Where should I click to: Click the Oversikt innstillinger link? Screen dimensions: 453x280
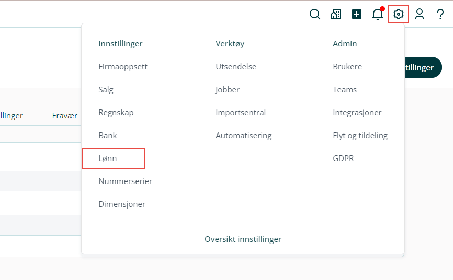coord(243,239)
